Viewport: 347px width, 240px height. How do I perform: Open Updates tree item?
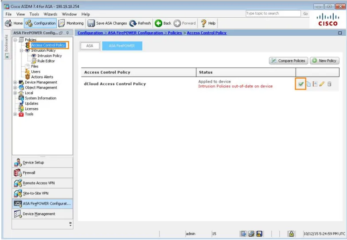pos(31,103)
